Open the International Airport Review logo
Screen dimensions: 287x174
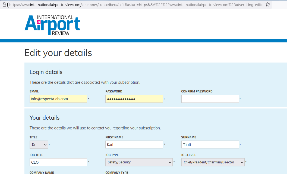[52, 25]
